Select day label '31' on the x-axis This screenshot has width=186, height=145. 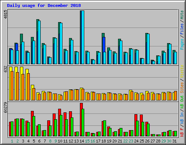tap(174, 141)
